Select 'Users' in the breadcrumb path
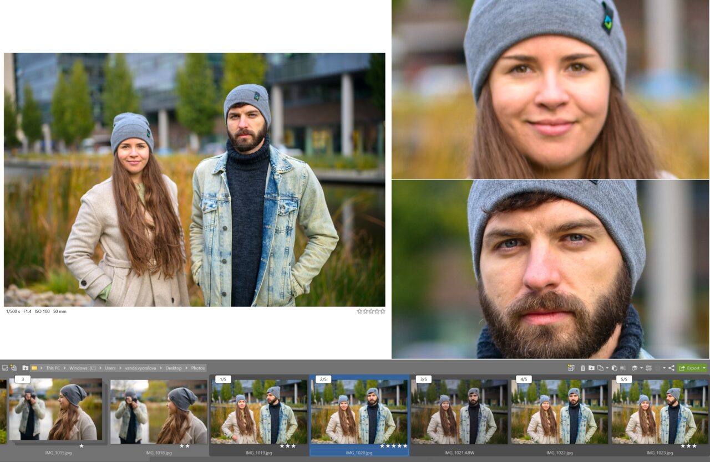 coord(110,368)
